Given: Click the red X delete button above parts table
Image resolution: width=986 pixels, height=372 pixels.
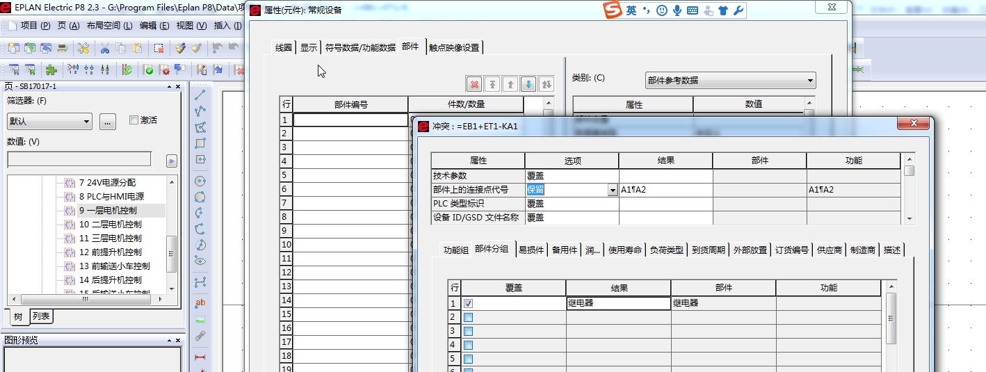Looking at the screenshot, I should [475, 84].
